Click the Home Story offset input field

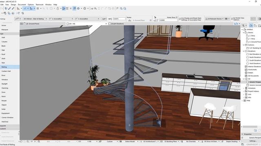(168, 20)
